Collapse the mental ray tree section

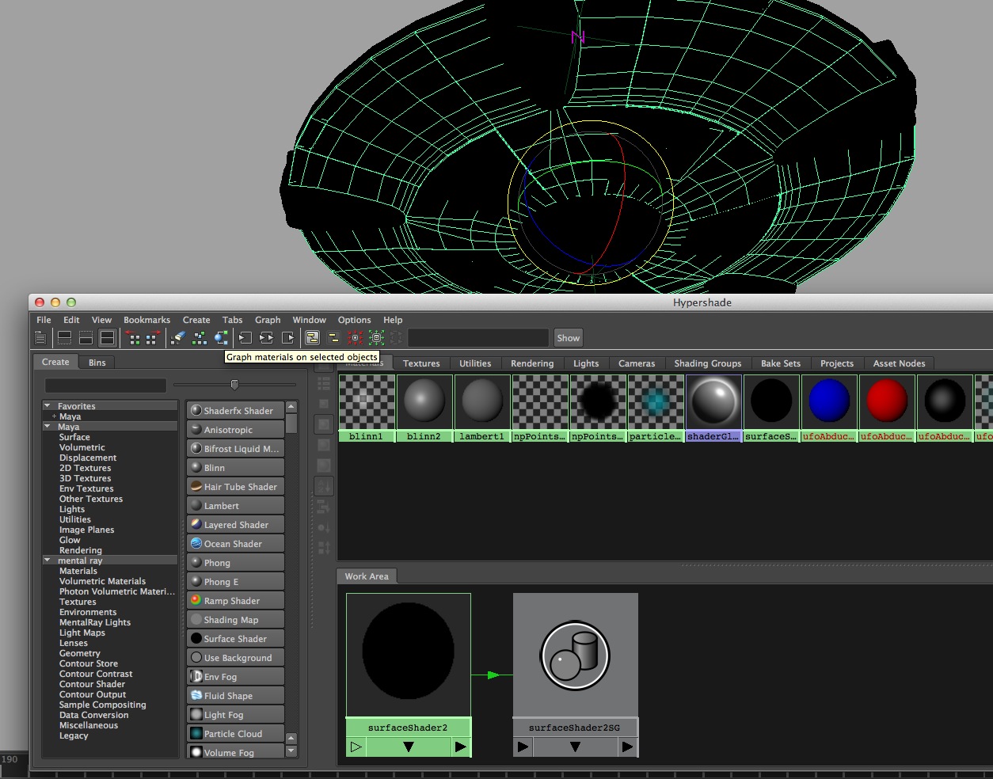tap(48, 560)
